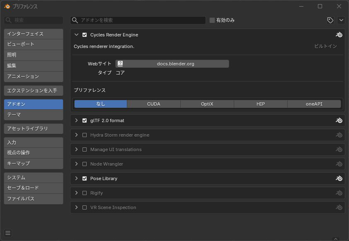The height and width of the screenshot is (241, 349).
Task: Enable the Node Wrangler add-on
Action: pos(85,164)
